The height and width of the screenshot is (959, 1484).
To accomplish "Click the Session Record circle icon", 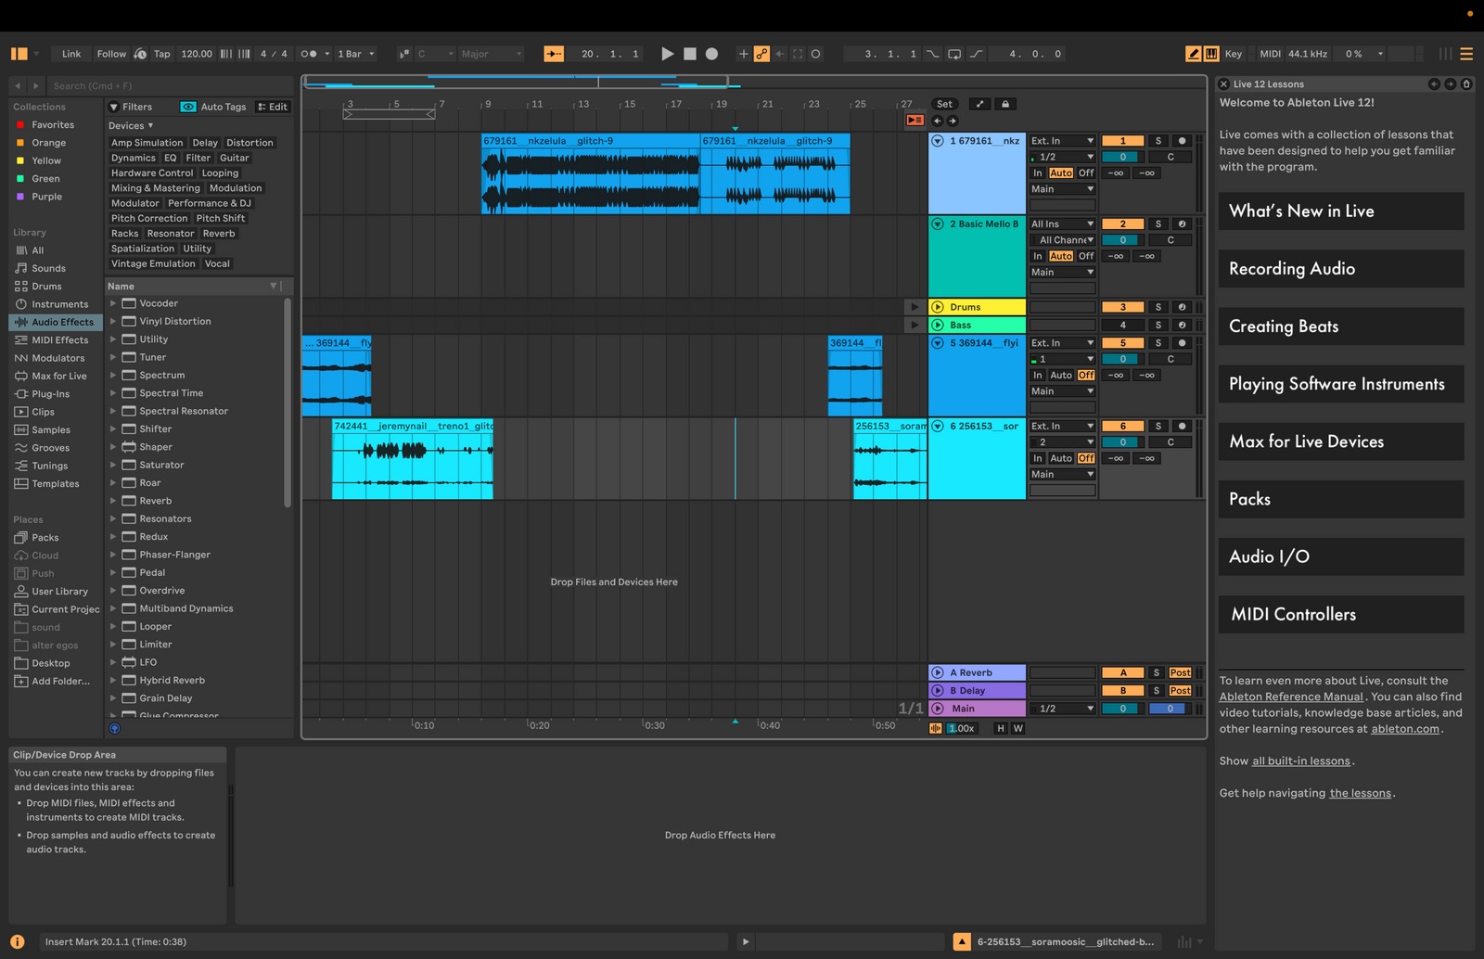I will pyautogui.click(x=815, y=54).
